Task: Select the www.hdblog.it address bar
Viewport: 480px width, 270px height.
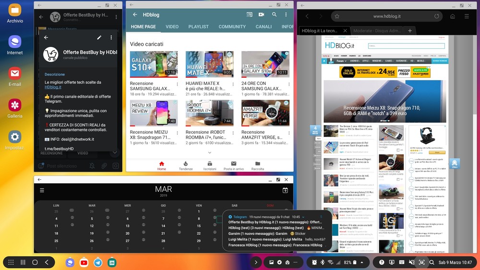Action: 387,16
